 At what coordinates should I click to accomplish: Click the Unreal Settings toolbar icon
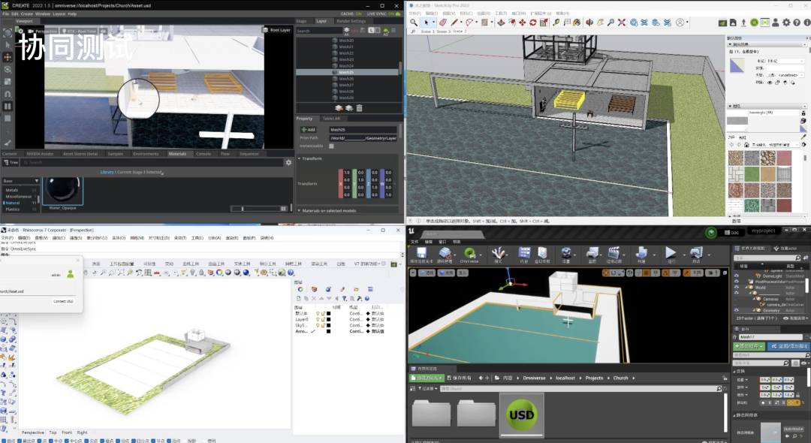pyautogui.click(x=566, y=253)
